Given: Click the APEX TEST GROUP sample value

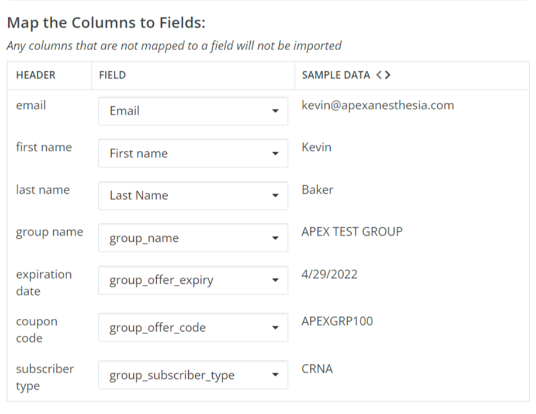Looking at the screenshot, I should click(352, 232).
